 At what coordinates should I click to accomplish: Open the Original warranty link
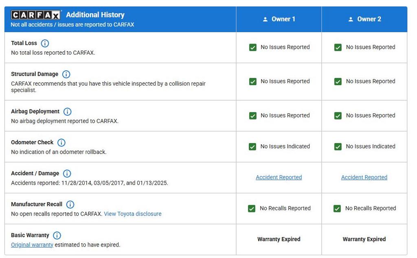32,245
